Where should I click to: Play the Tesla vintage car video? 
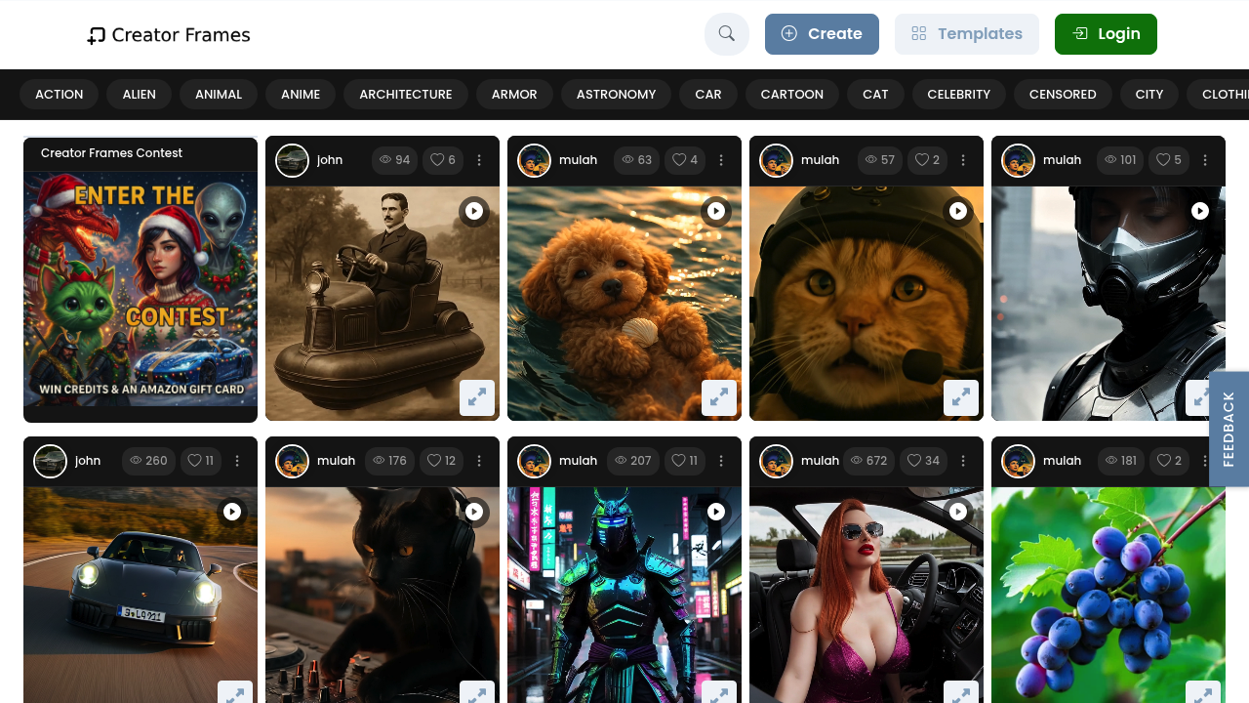474,211
